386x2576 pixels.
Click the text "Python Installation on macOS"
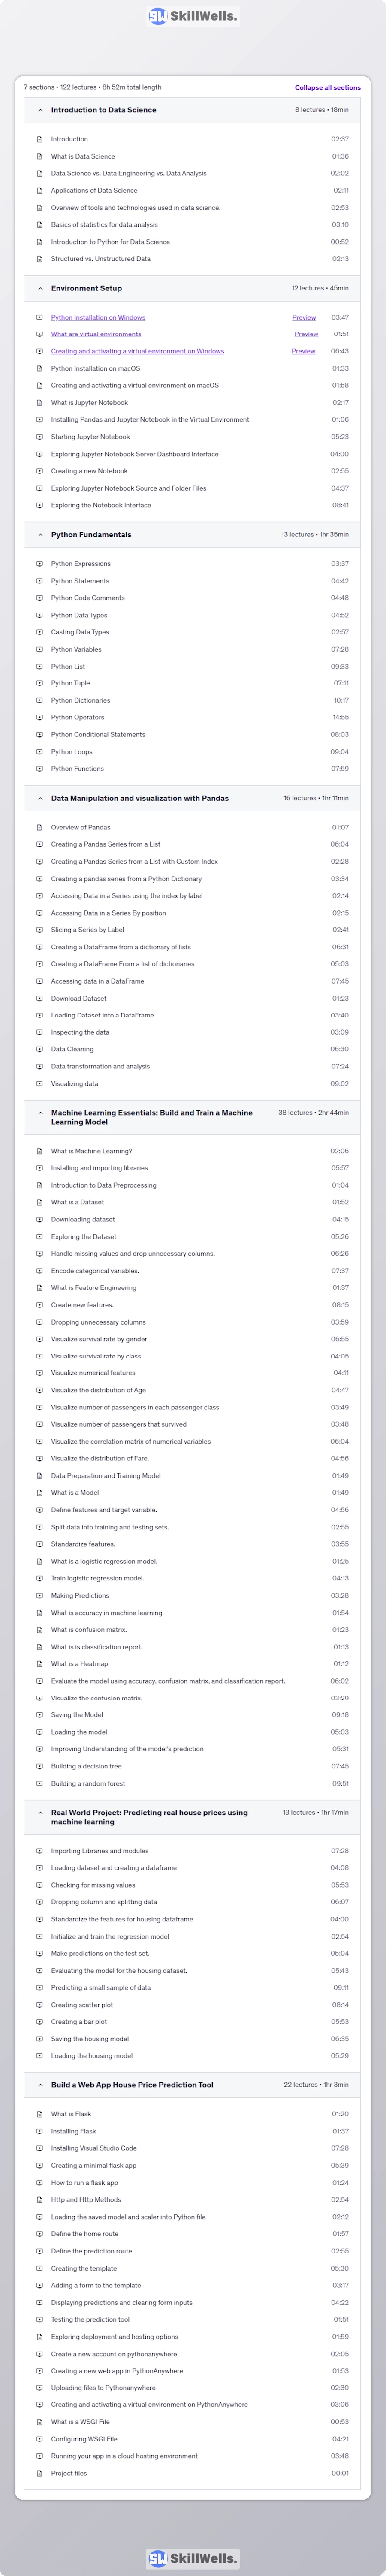point(95,368)
